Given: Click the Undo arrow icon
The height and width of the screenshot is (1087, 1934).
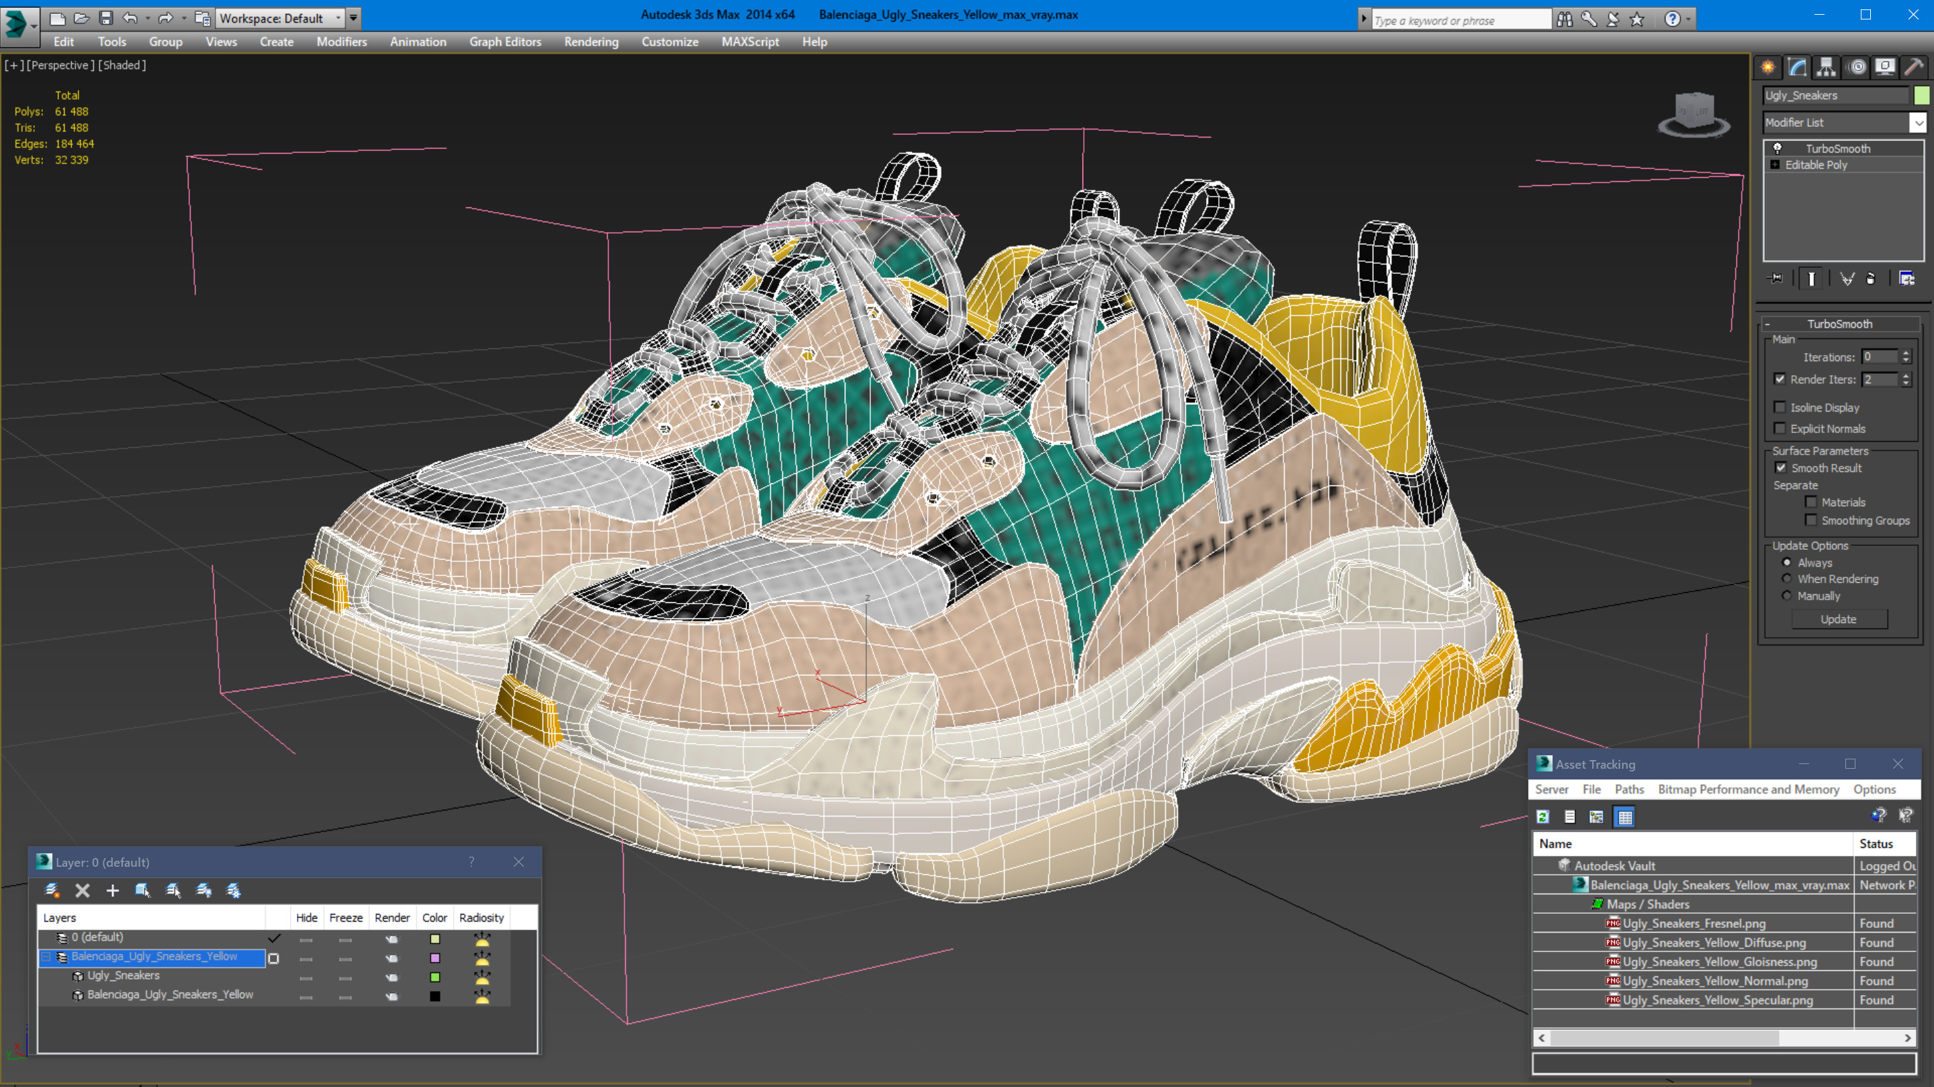Looking at the screenshot, I should tap(130, 18).
